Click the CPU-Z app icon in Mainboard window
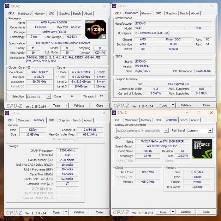 [114, 6]
